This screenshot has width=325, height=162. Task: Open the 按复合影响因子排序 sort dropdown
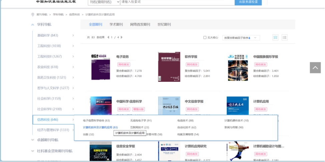point(241,38)
